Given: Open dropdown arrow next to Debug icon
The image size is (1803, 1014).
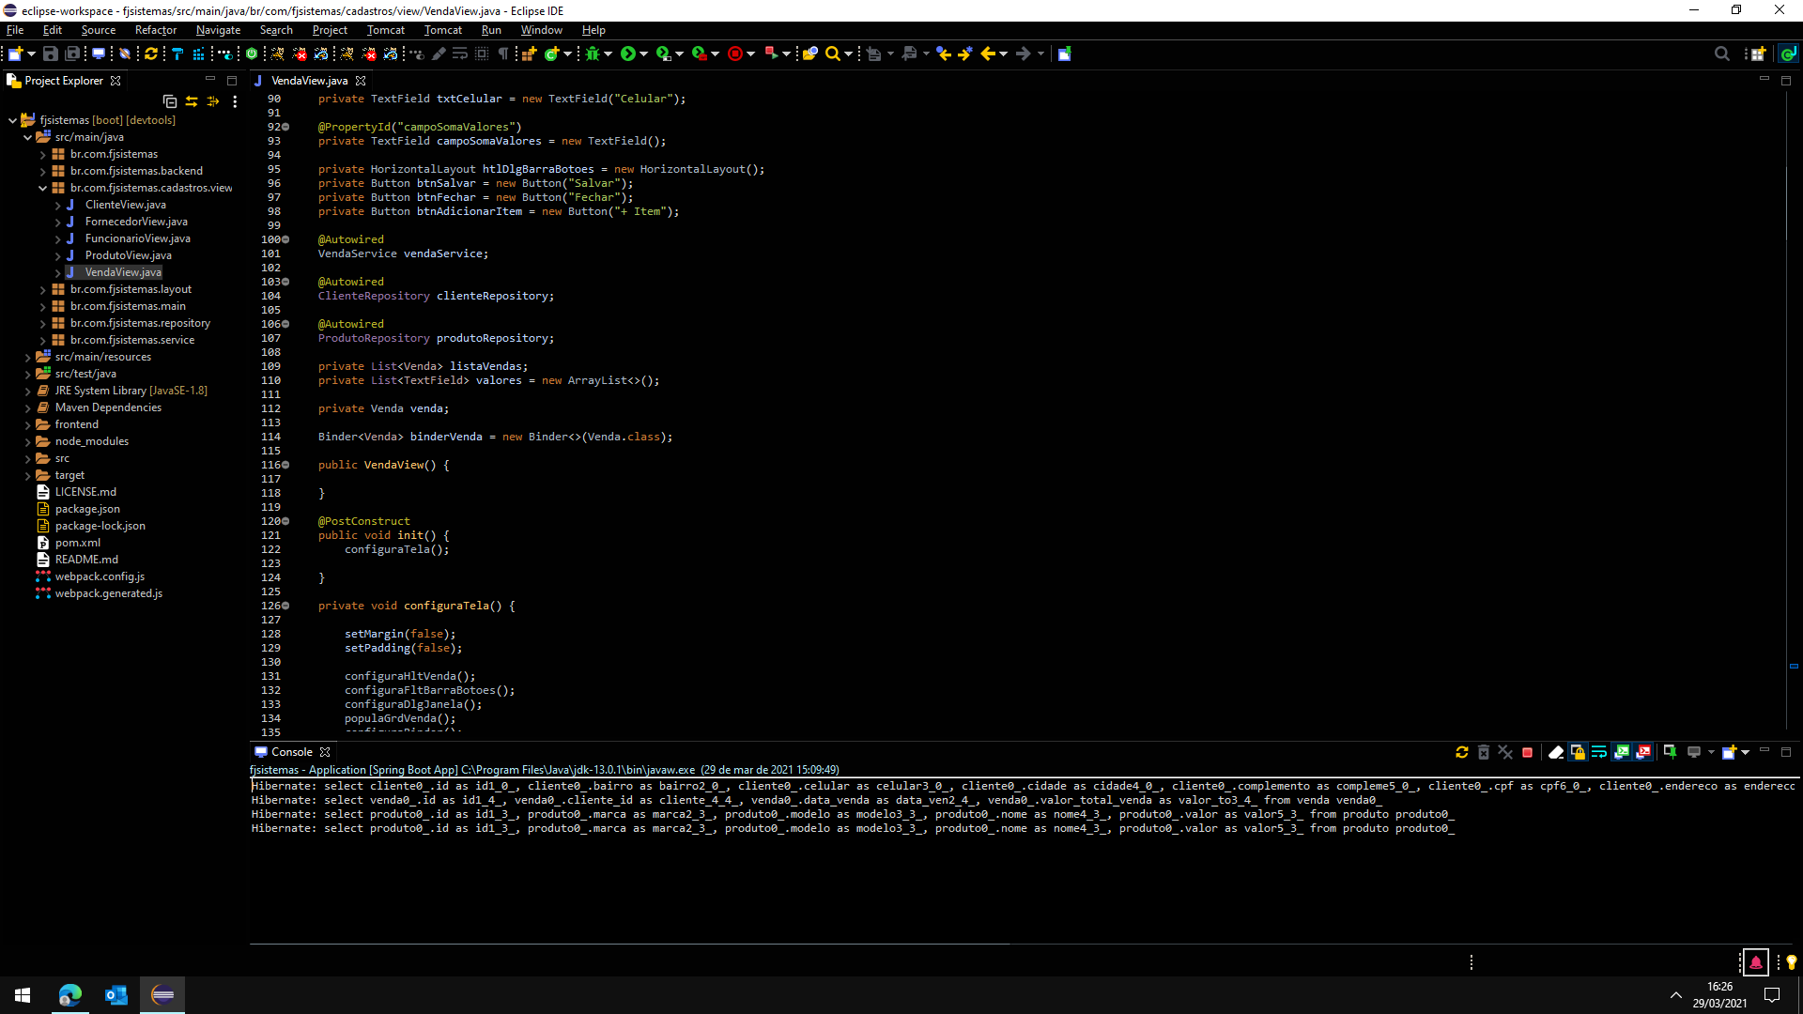Looking at the screenshot, I should (609, 54).
